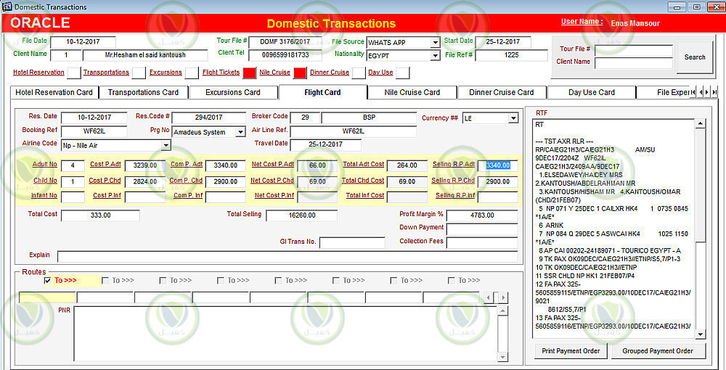Click RTF panel scroll-down arrow
This screenshot has width=726, height=370.
(701, 334)
